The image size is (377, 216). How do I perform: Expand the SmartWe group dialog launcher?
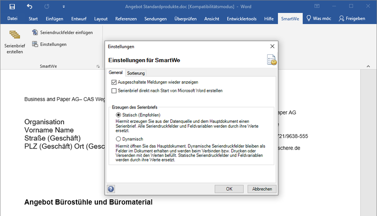pos(98,66)
